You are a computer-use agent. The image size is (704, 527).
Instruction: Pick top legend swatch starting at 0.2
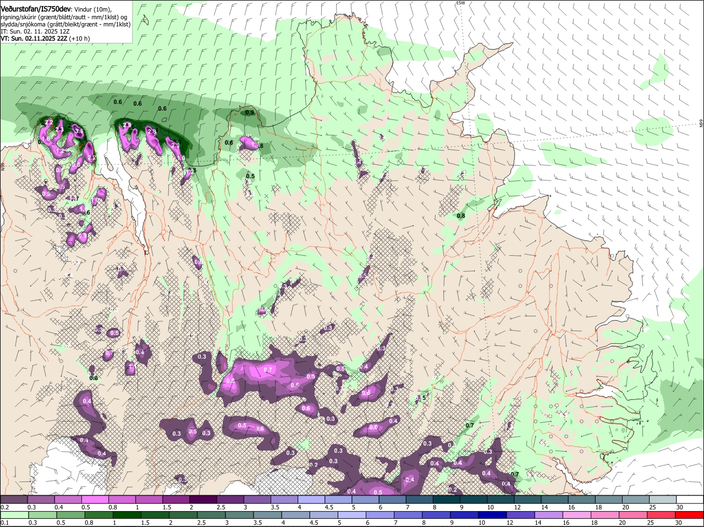(x=13, y=499)
